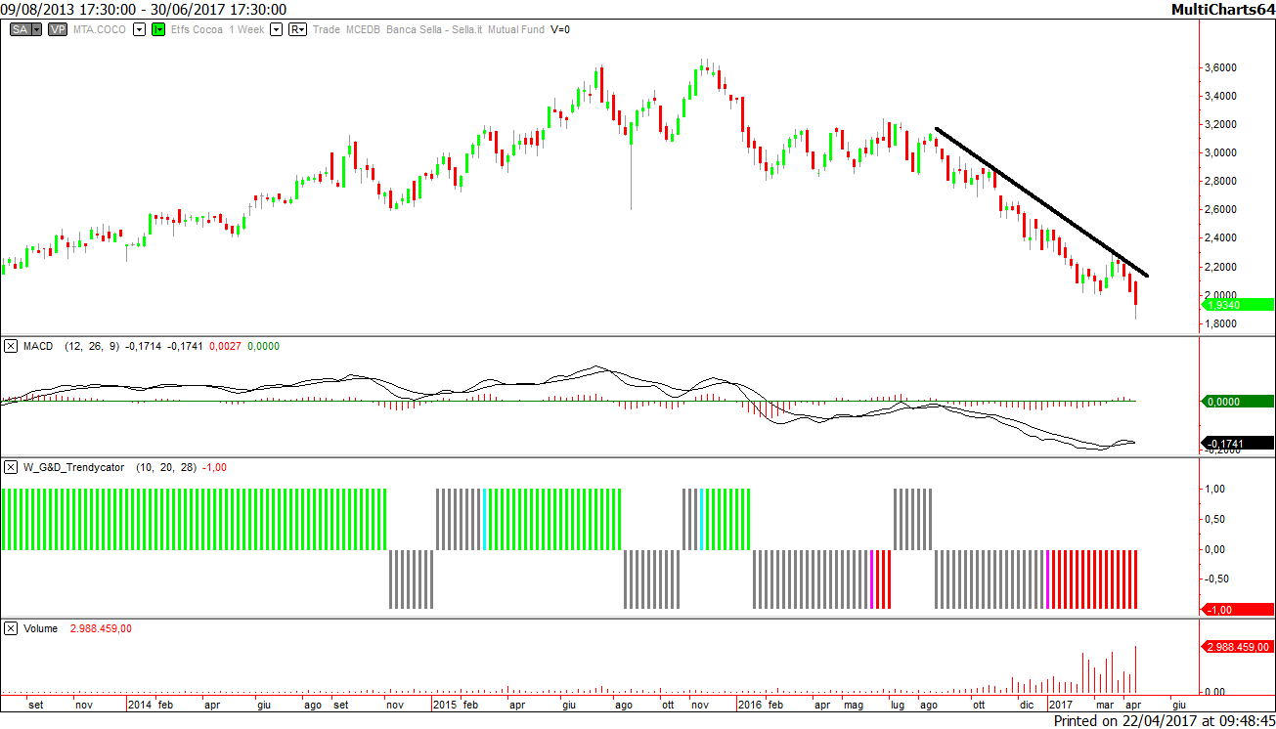1276x729 pixels.
Task: Open the SA dropdown in the status line
Action: (x=37, y=30)
